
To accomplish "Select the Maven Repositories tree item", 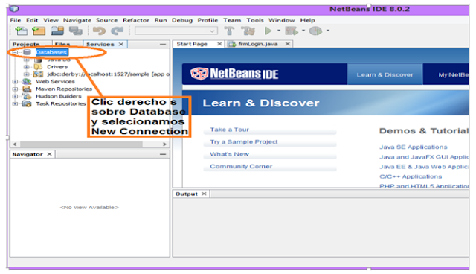I will click(64, 89).
